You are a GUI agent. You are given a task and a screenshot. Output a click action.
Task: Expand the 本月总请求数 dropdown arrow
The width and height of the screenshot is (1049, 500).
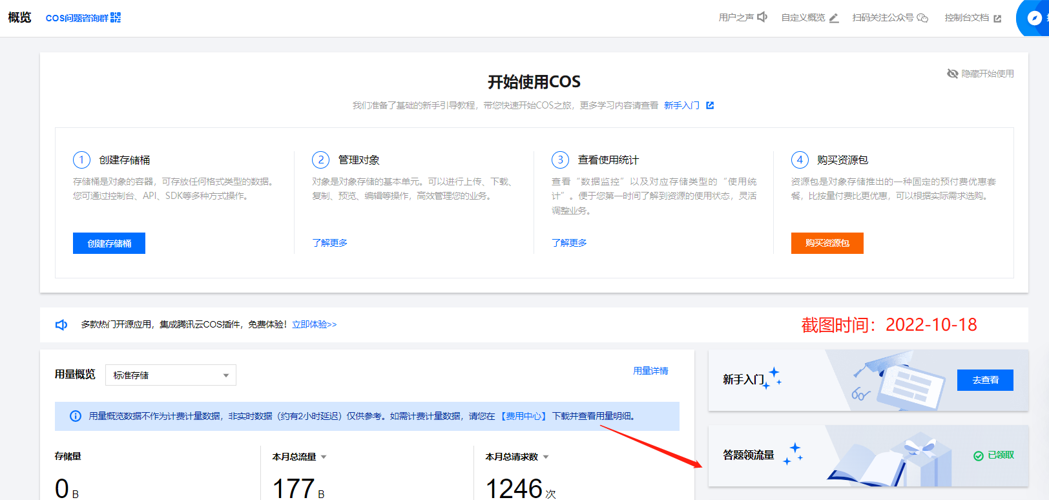click(x=546, y=457)
